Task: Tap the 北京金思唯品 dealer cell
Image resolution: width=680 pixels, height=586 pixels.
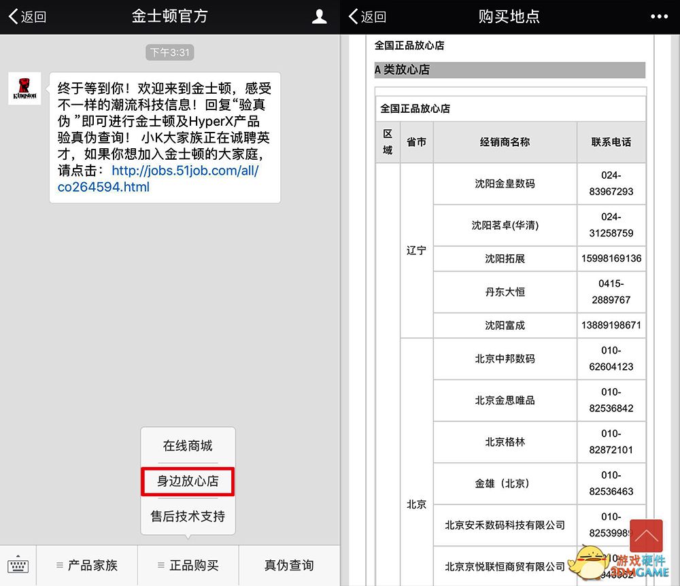Action: click(x=505, y=400)
